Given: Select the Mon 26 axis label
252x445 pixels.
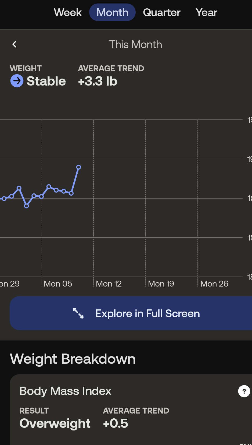Looking at the screenshot, I should 214,284.
